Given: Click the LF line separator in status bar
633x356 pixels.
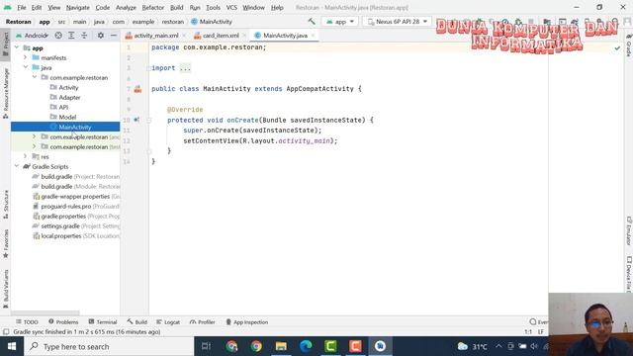Looking at the screenshot, I should coord(541,332).
